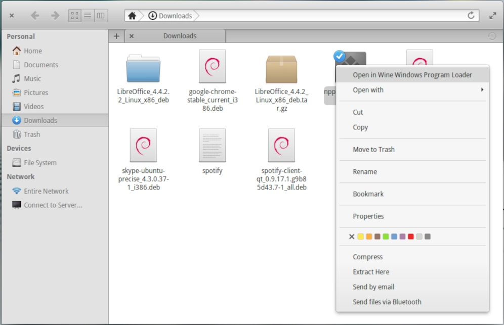Click the fullscreen expand arrows icon
504x325 pixels.
point(493,15)
